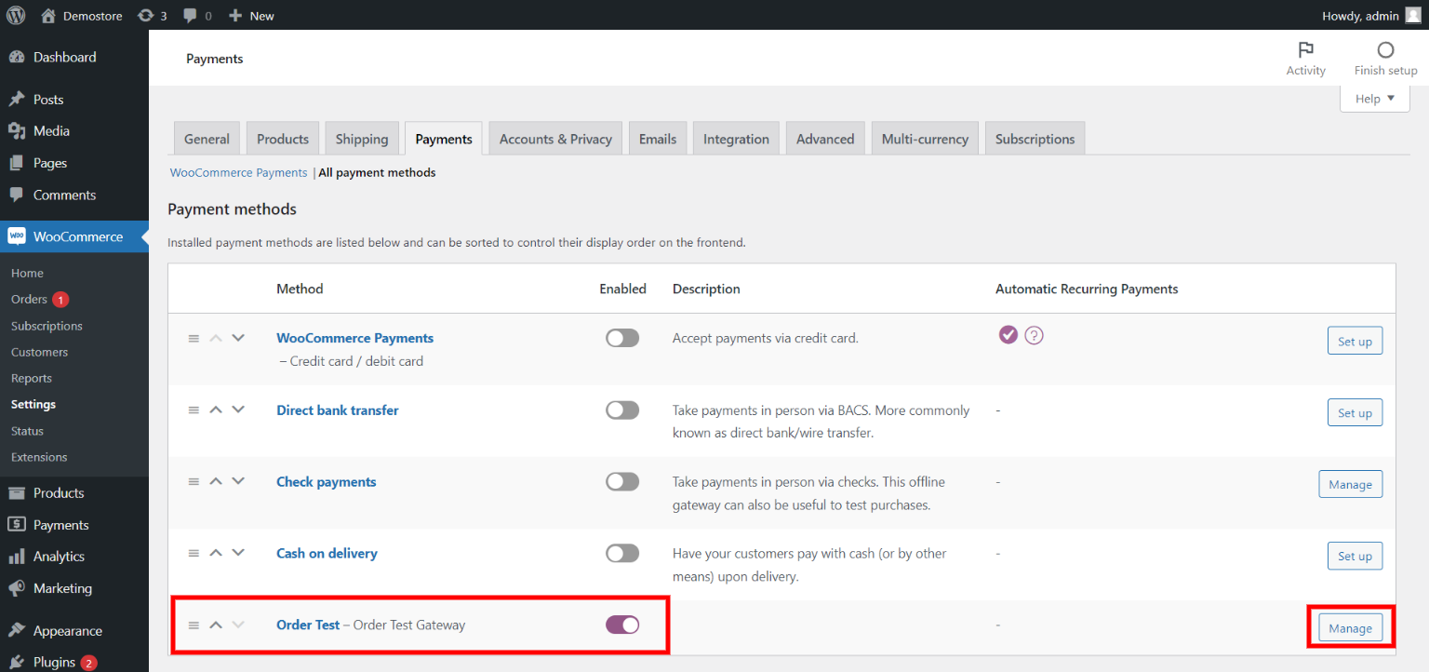Open the comments bubble icon in admin bar

pos(190,16)
